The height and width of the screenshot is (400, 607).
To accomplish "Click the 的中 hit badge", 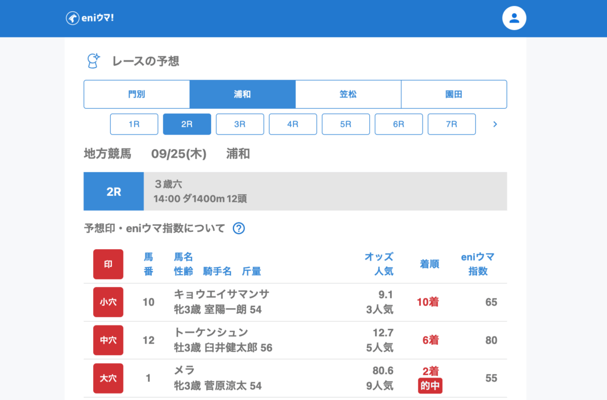I will point(430,386).
